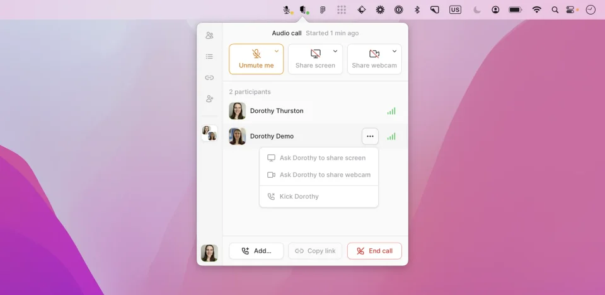Select Kick Dorothy from the menu
The height and width of the screenshot is (295, 605).
(319, 197)
